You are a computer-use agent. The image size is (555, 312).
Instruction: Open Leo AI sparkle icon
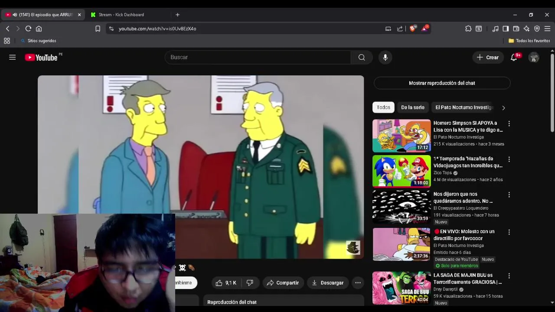(x=526, y=29)
